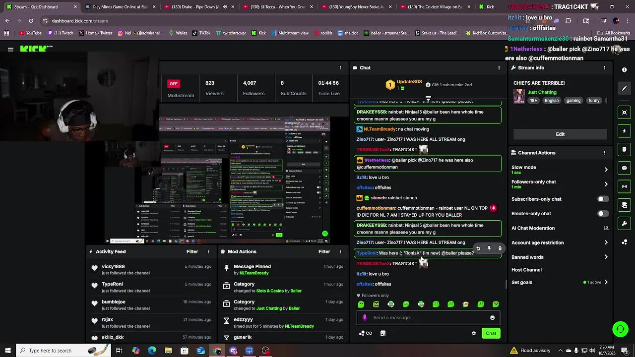Toggle Subscribers-only chat switch
This screenshot has height=357, width=635.
[603, 199]
